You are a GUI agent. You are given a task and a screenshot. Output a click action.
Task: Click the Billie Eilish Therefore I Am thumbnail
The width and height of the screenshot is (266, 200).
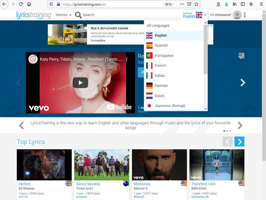[x=217, y=165]
